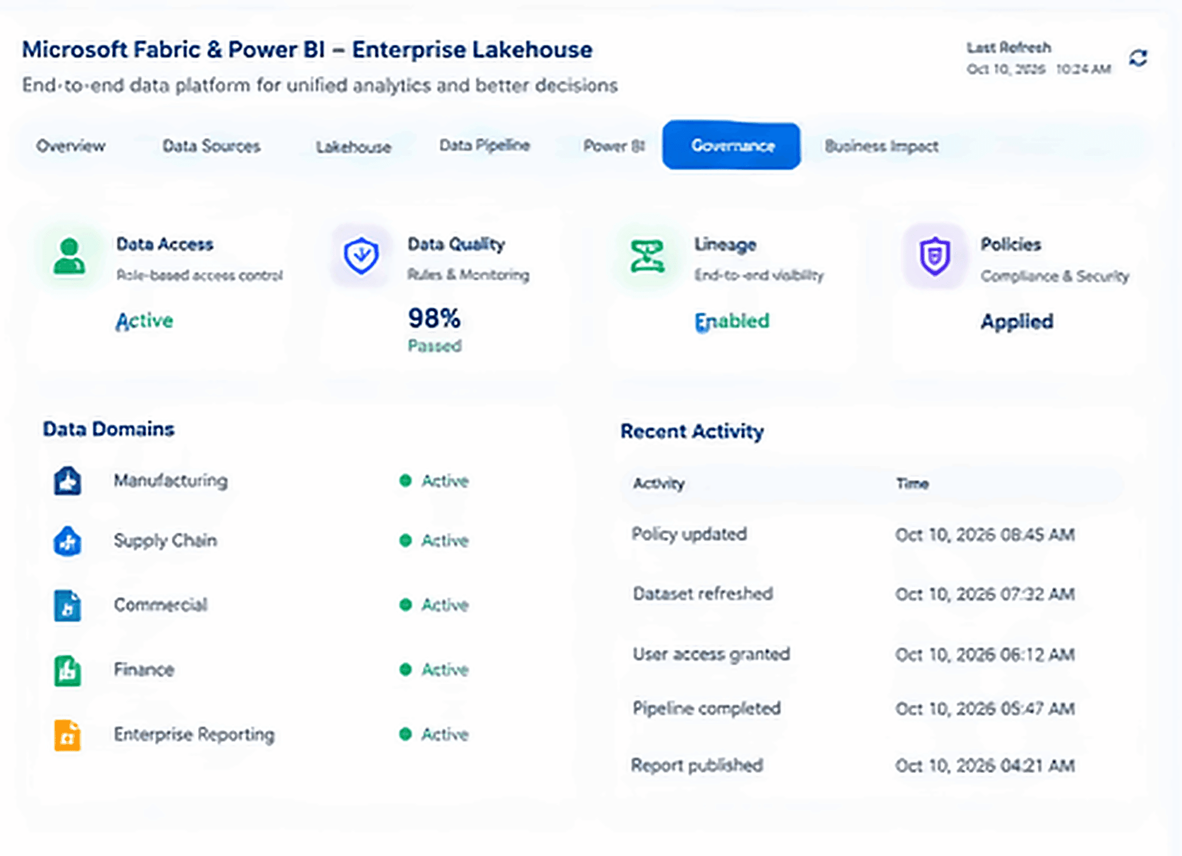This screenshot has width=1182, height=856.
Task: Click the Finance domain icon
Action: click(68, 670)
